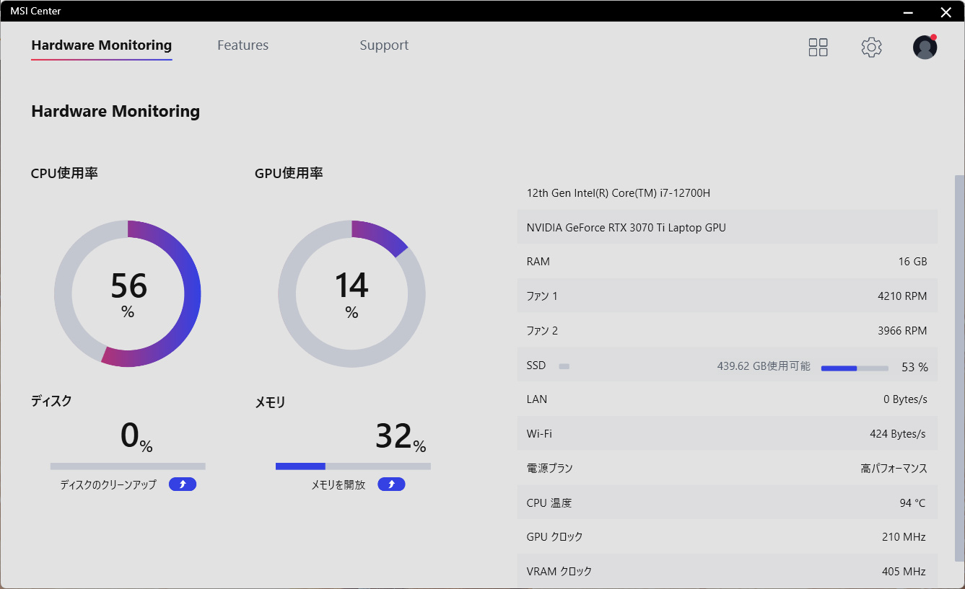Click the GPU usage 14% gauge
This screenshot has height=589, width=965.
(351, 294)
